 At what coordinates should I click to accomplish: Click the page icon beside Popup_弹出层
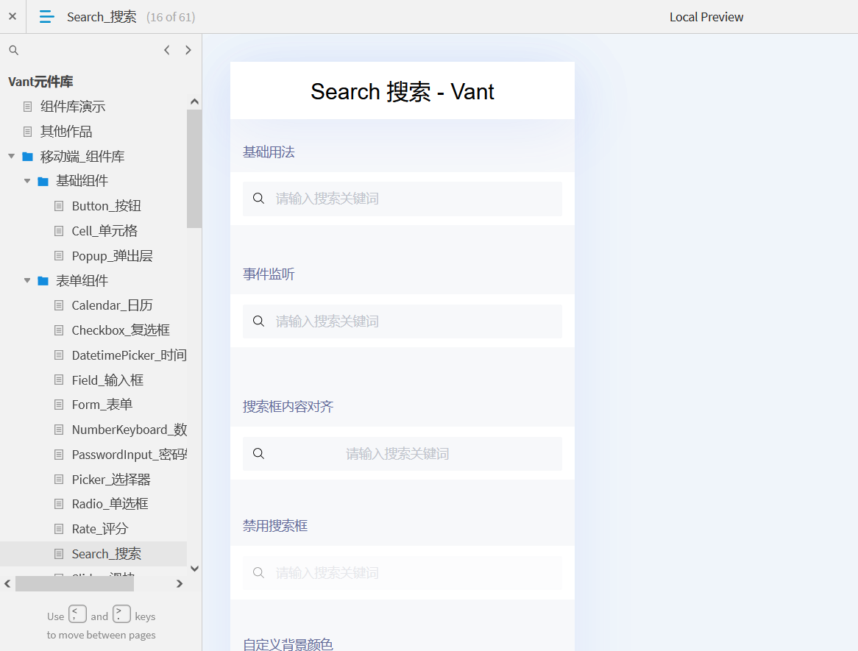tap(59, 256)
